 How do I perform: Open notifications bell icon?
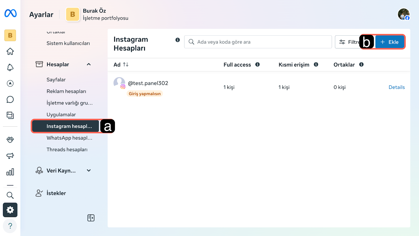click(x=10, y=68)
